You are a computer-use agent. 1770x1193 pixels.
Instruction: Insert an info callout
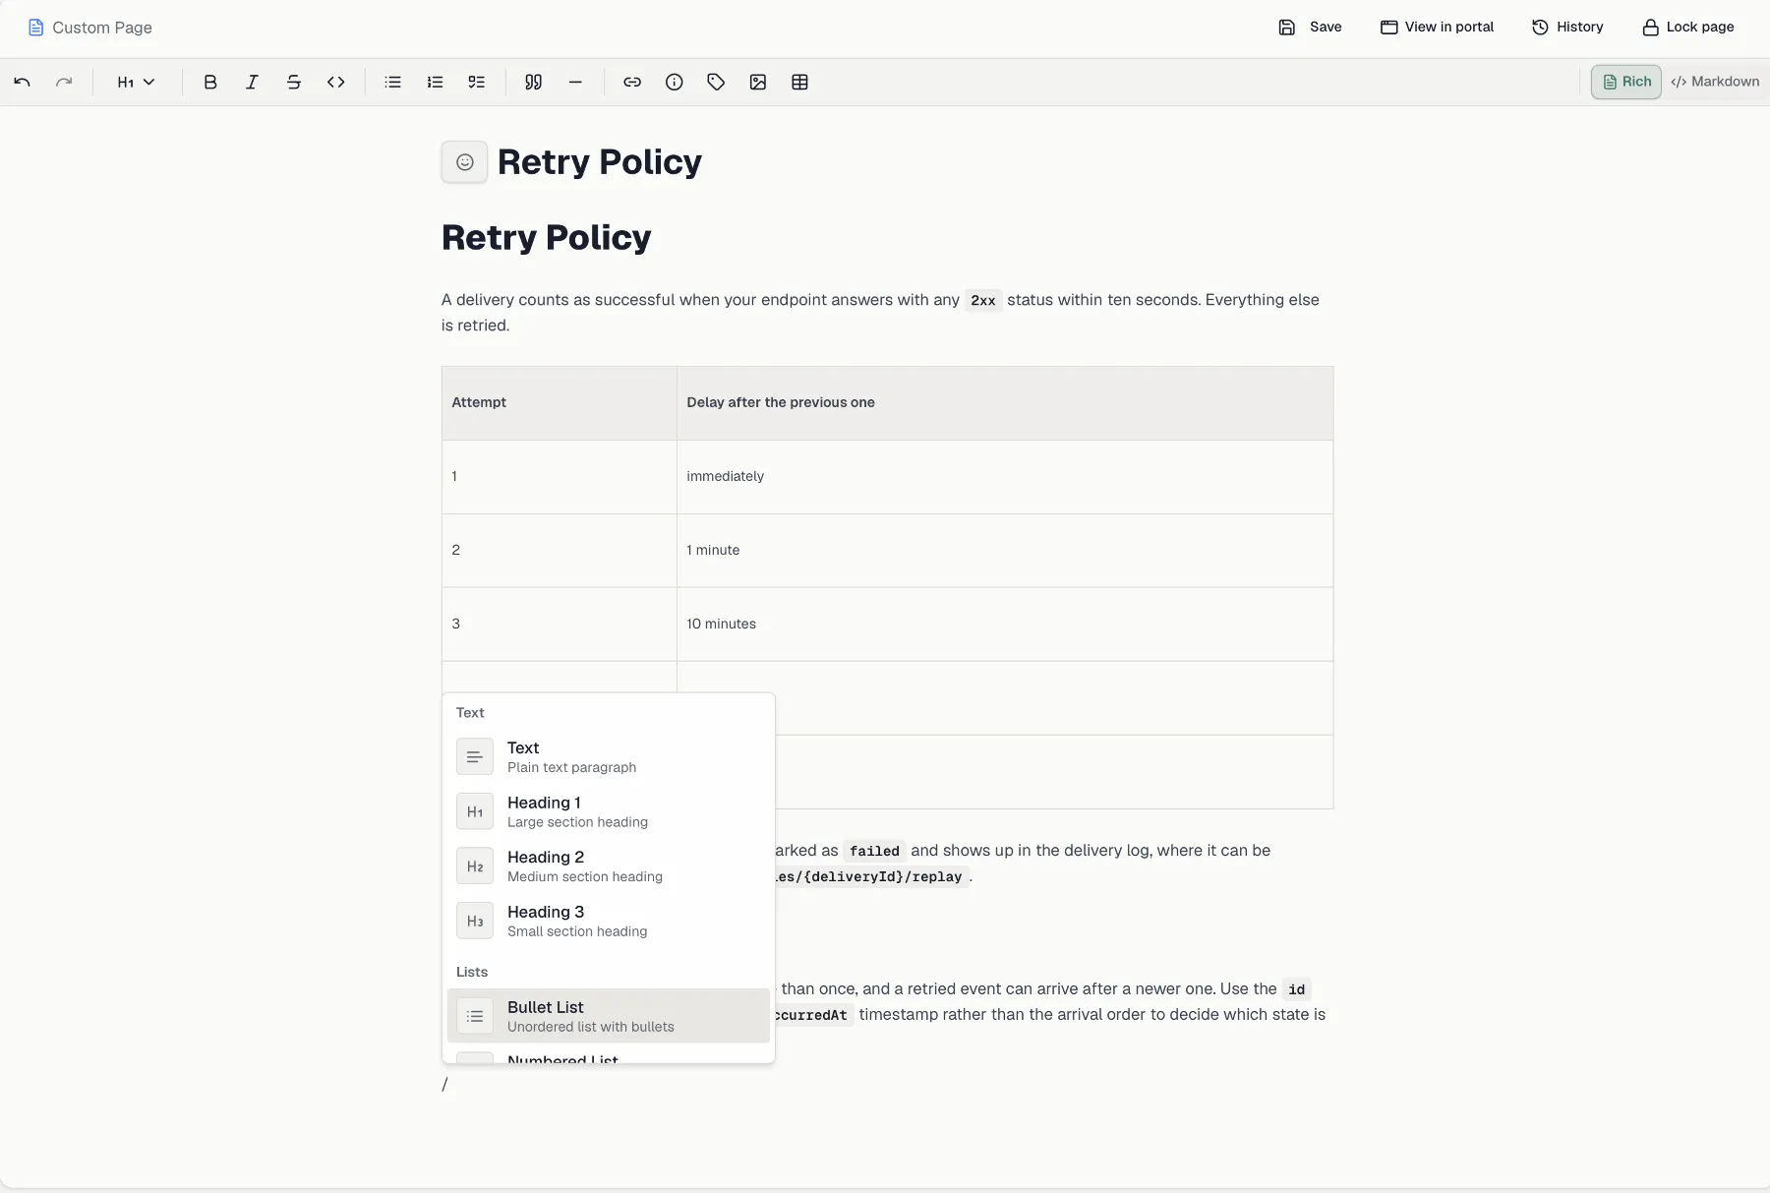click(x=675, y=83)
